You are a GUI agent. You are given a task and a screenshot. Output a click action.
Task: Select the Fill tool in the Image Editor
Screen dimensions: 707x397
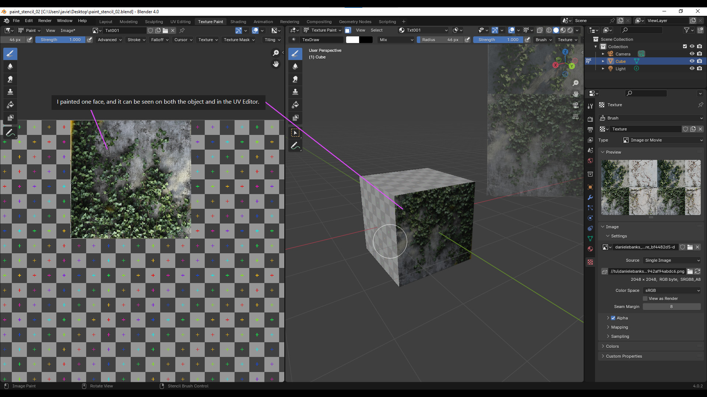[x=10, y=105]
